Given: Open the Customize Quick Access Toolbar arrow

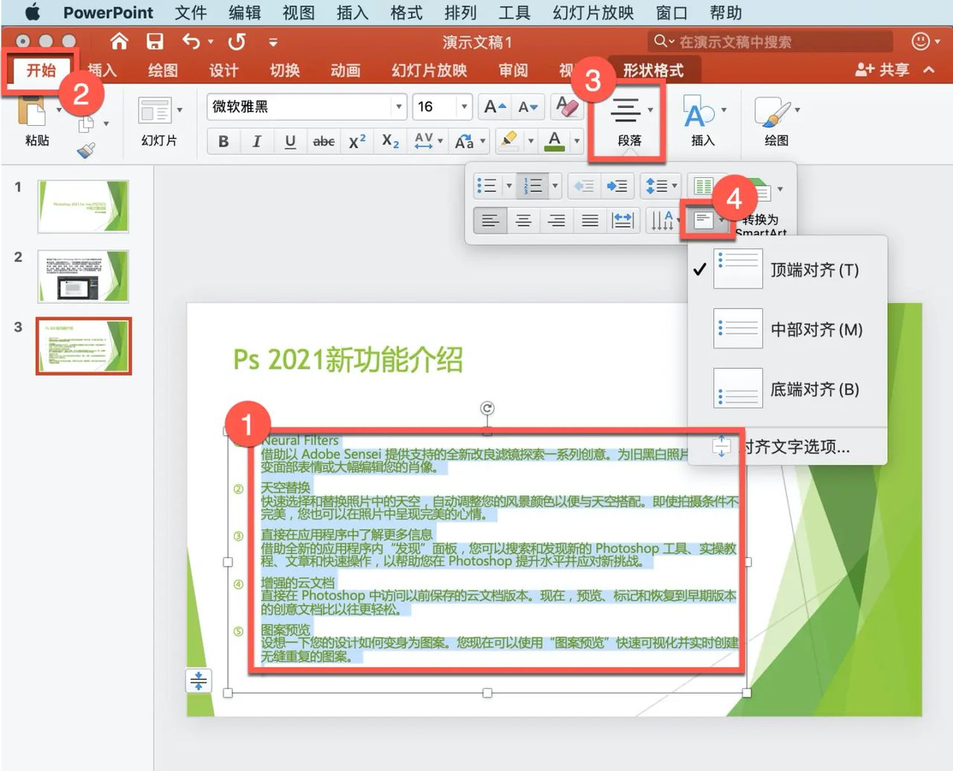Looking at the screenshot, I should click(x=273, y=42).
